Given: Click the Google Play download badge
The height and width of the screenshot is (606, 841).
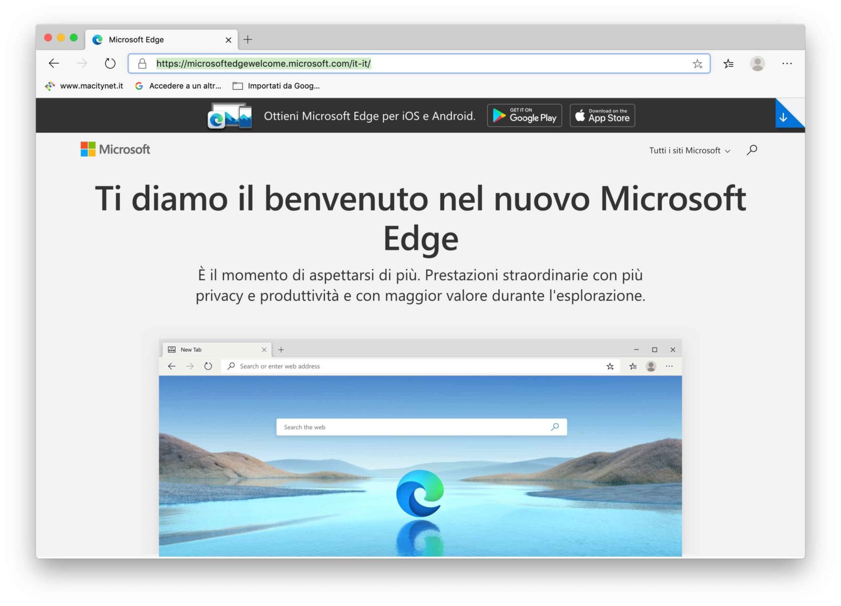Looking at the screenshot, I should coord(525,115).
